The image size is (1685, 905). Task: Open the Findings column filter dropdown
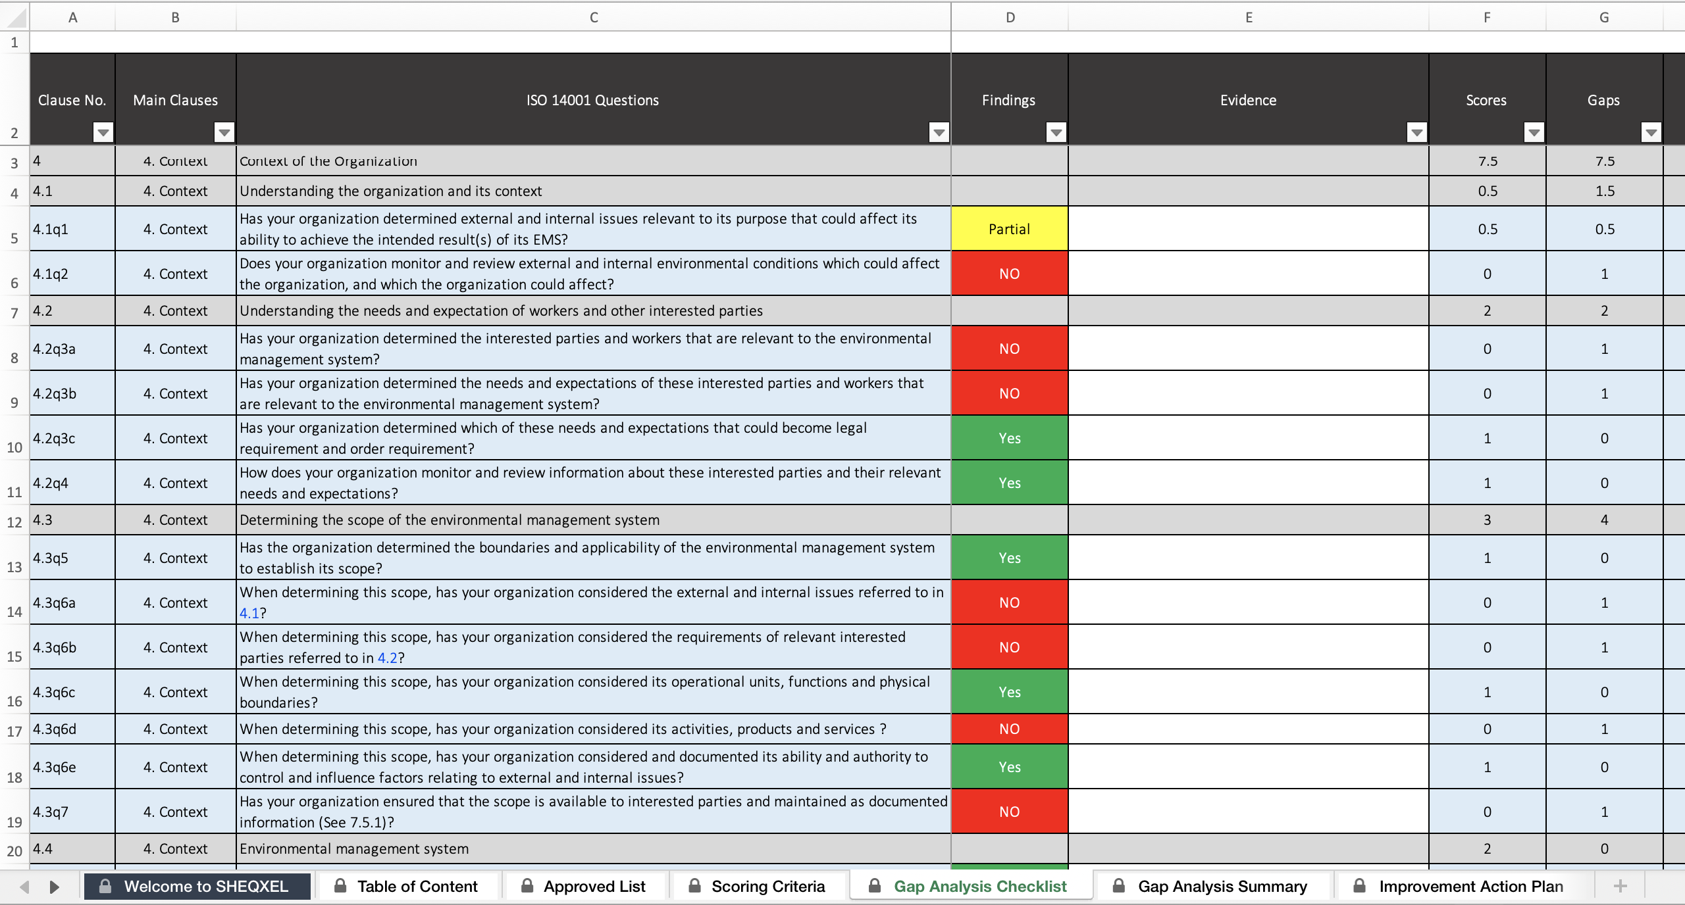pyautogui.click(x=1056, y=132)
